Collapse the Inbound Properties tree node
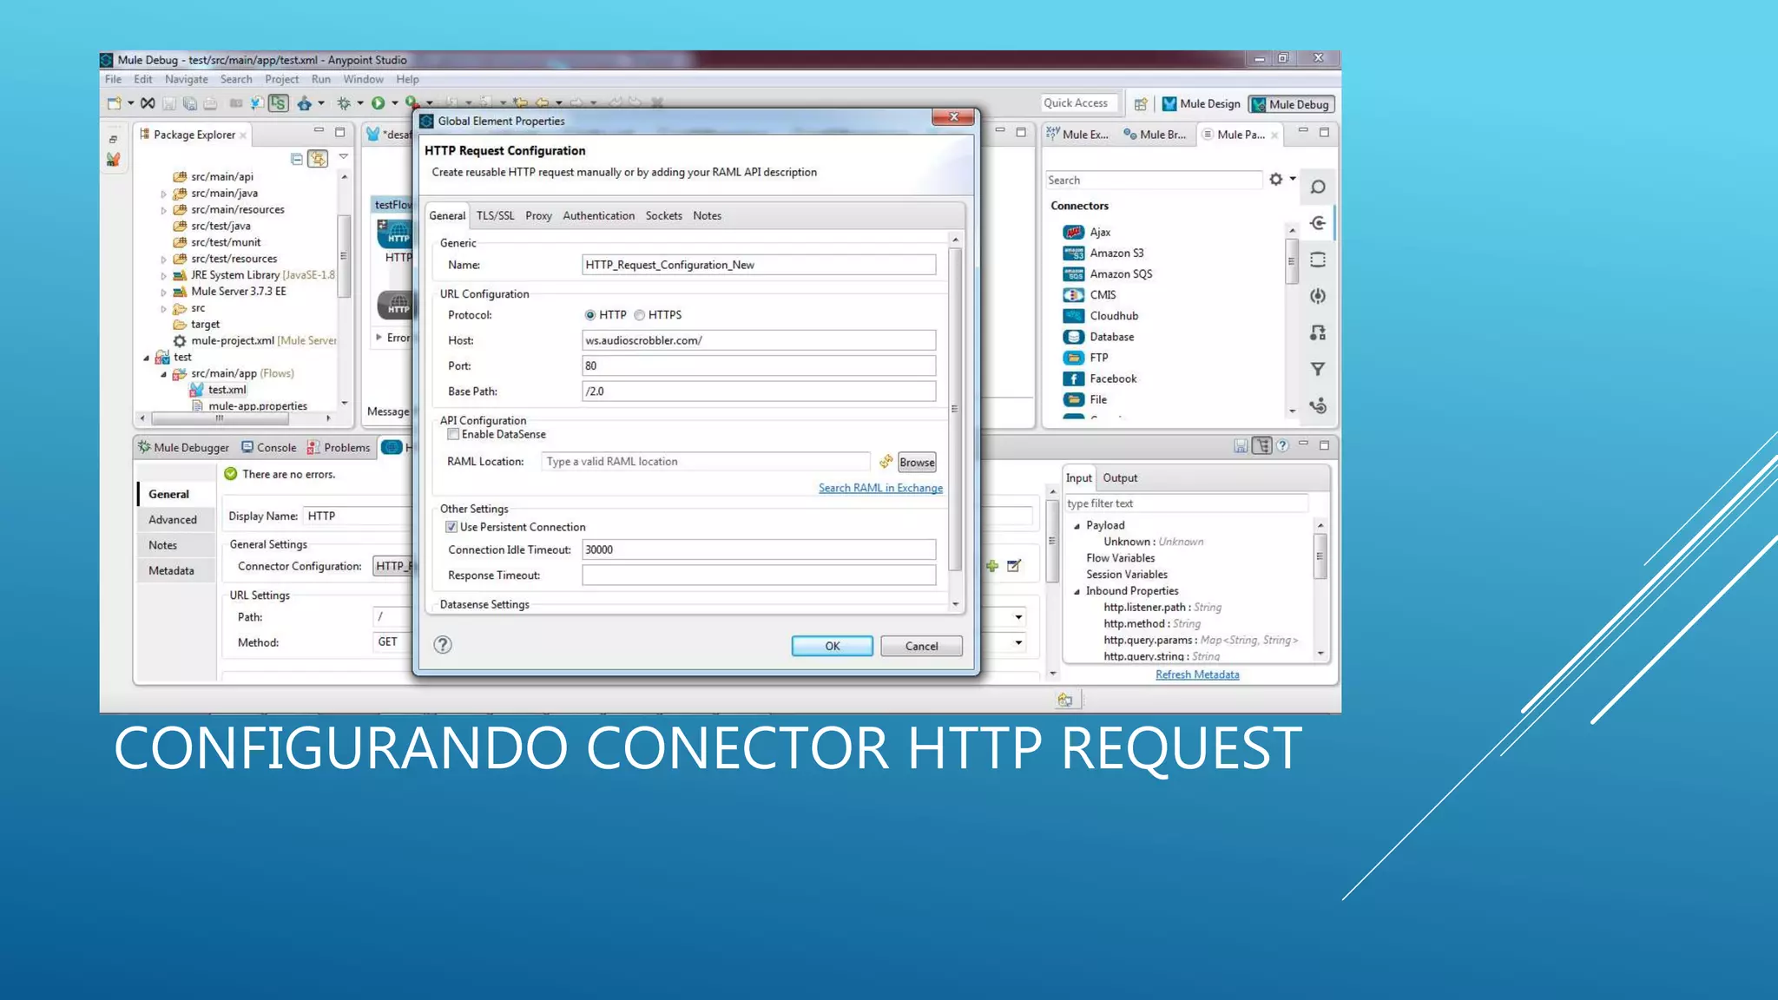1778x1000 pixels. [1077, 591]
